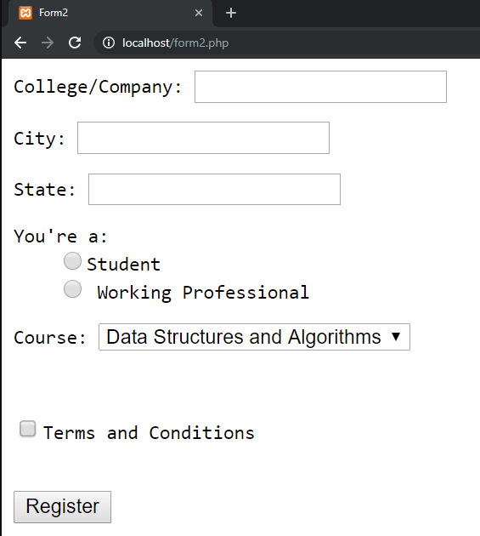The image size is (480, 536).
Task: Select the Form2 tab title
Action: [x=54, y=13]
